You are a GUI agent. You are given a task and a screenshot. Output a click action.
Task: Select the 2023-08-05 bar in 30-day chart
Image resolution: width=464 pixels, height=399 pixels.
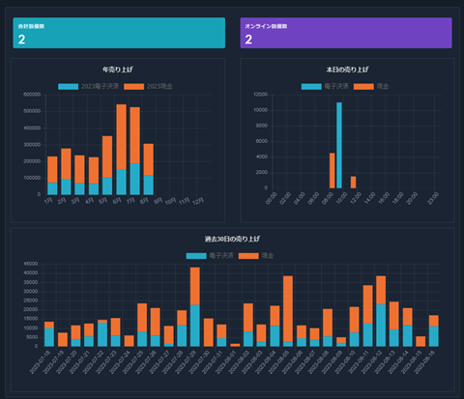tap(288, 311)
